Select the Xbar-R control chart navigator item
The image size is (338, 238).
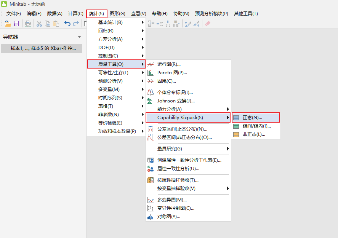click(41, 48)
